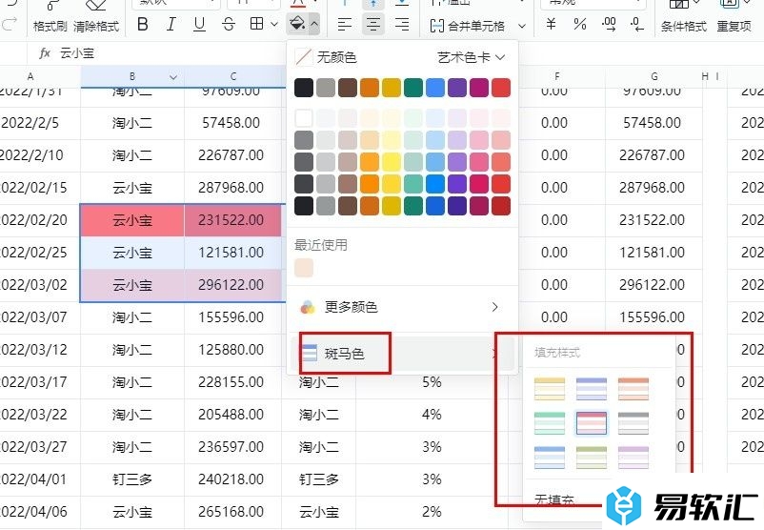Image resolution: width=764 pixels, height=530 pixels.
Task: Expand the 艺术色卡 palette dropdown
Action: coord(471,57)
